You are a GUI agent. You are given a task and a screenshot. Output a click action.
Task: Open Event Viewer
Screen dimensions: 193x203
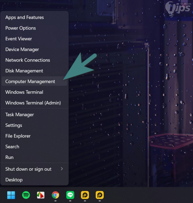tap(34, 39)
